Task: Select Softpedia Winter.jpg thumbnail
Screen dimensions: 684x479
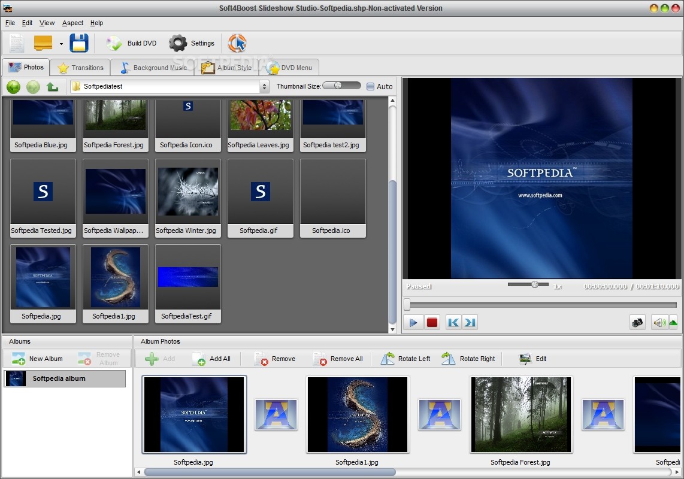Action: (187, 198)
